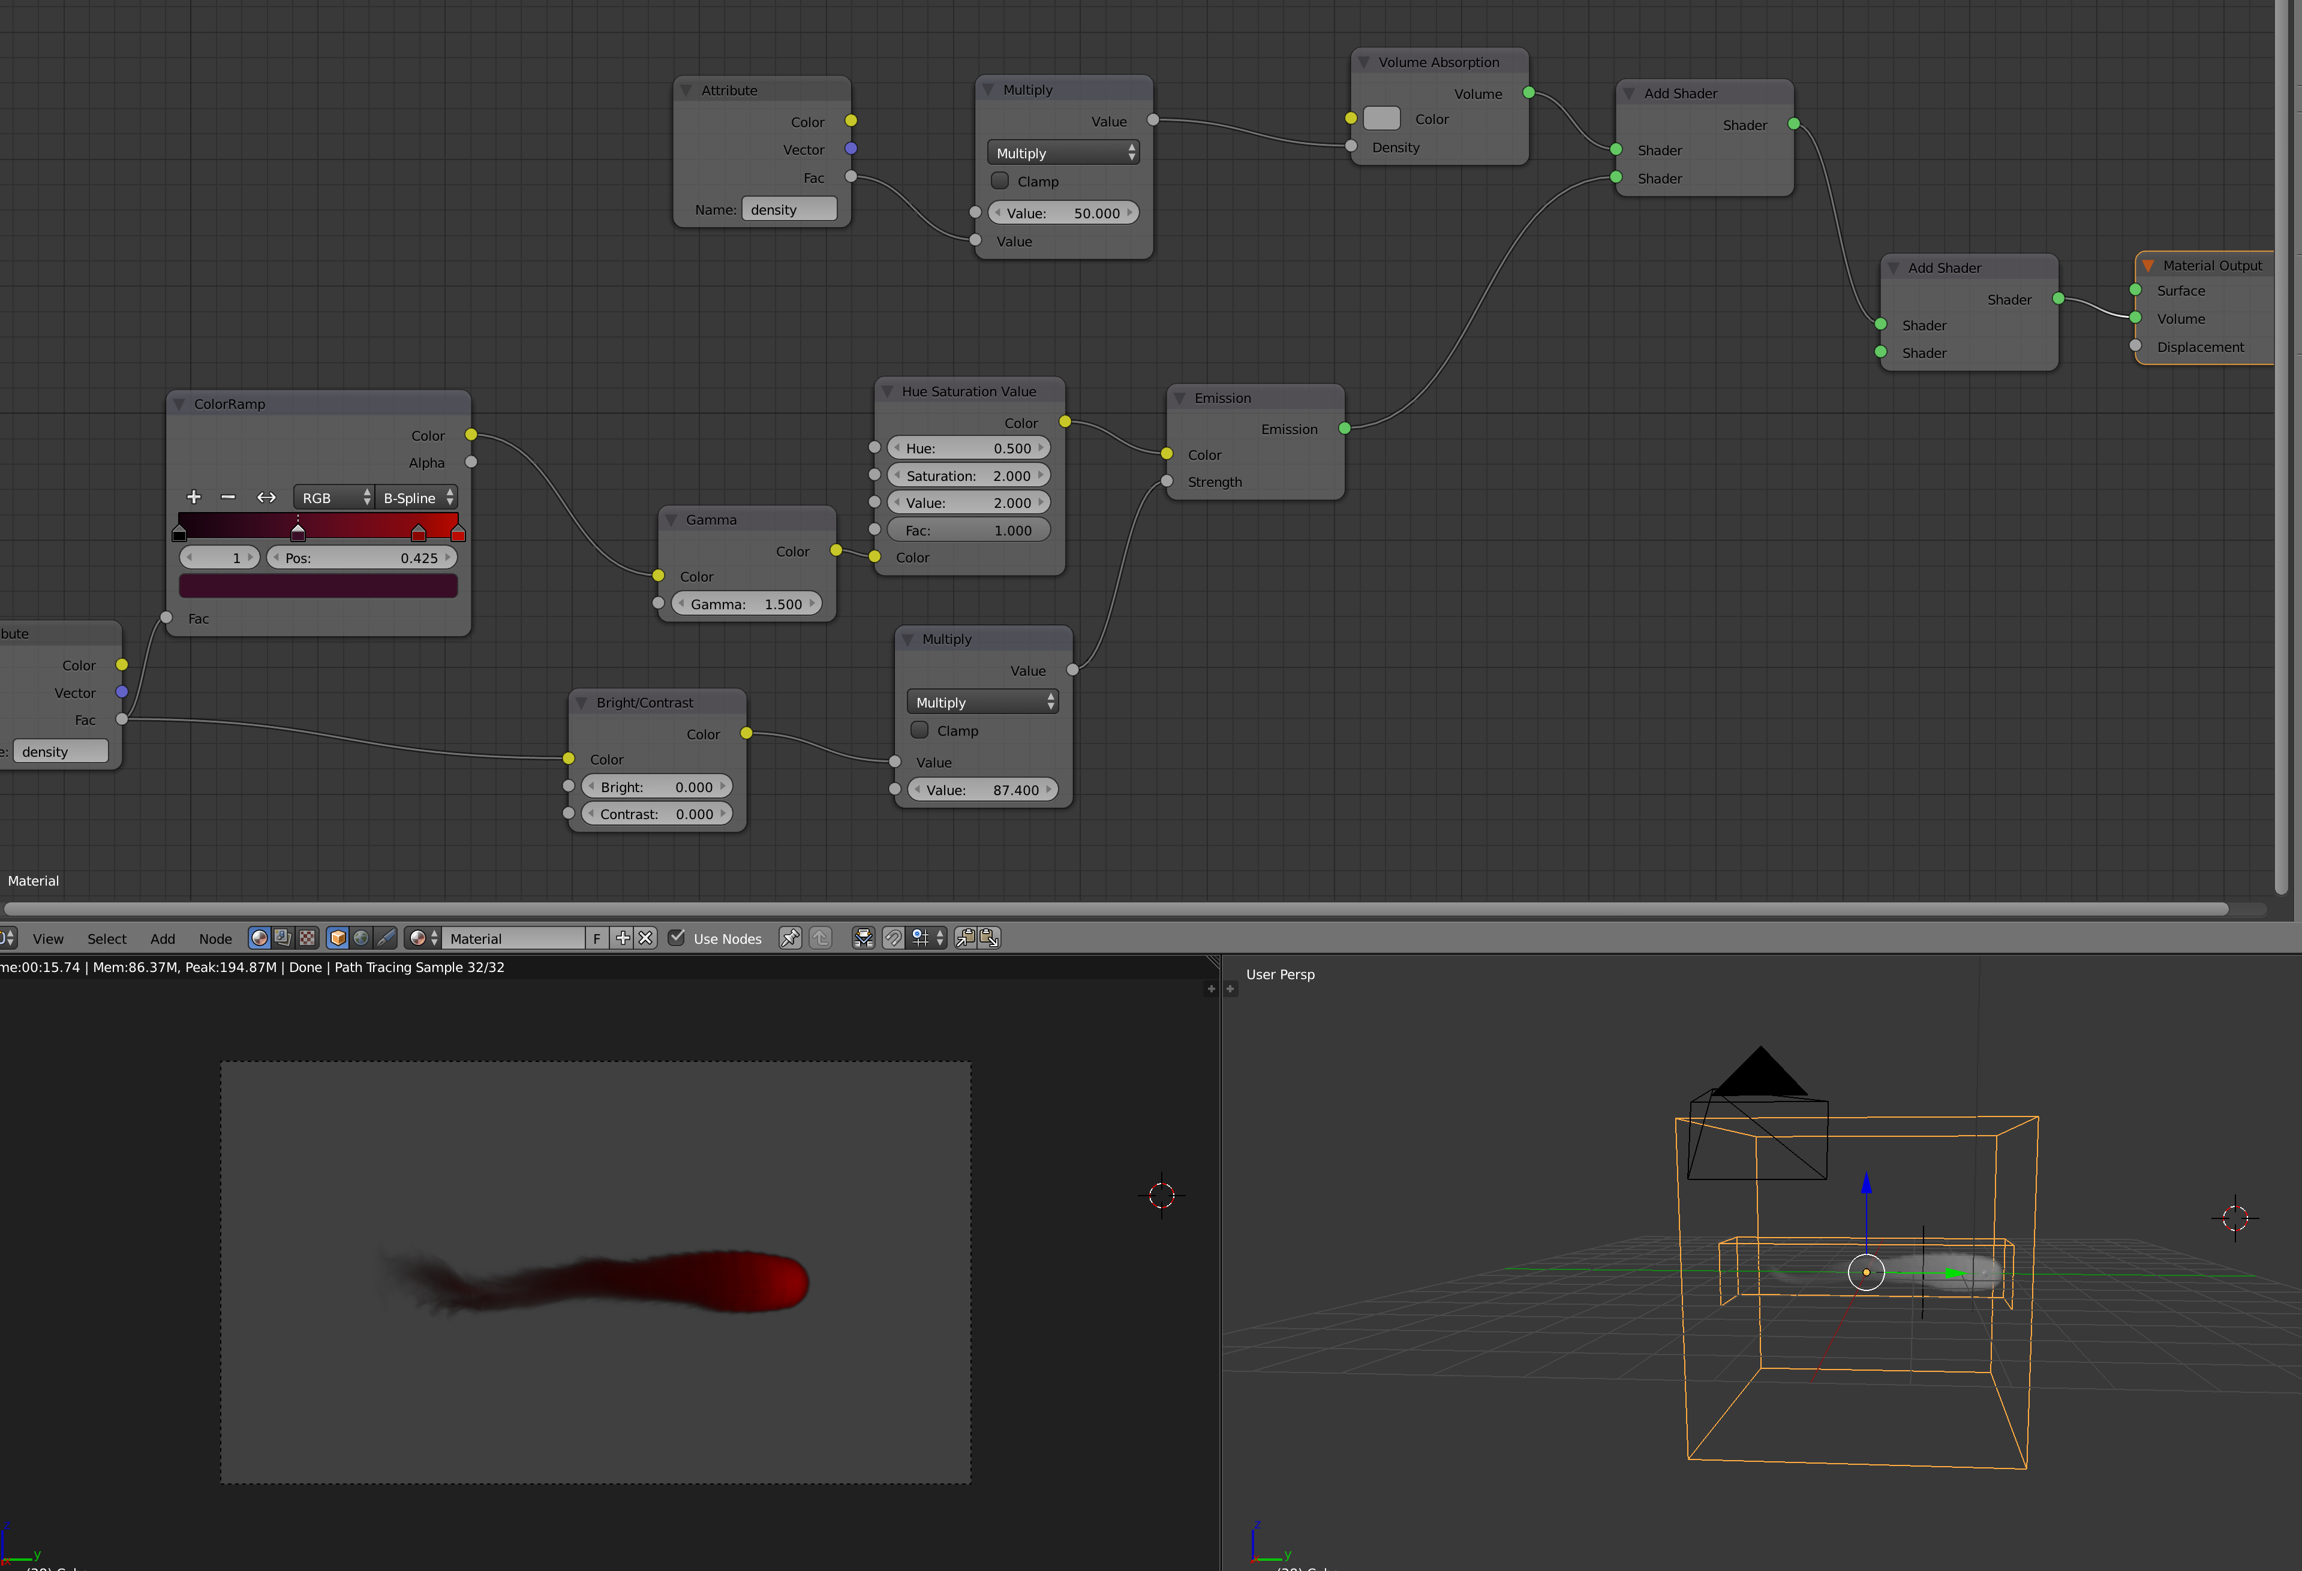Add new material plus icon
This screenshot has height=1571, width=2302.
click(x=623, y=938)
